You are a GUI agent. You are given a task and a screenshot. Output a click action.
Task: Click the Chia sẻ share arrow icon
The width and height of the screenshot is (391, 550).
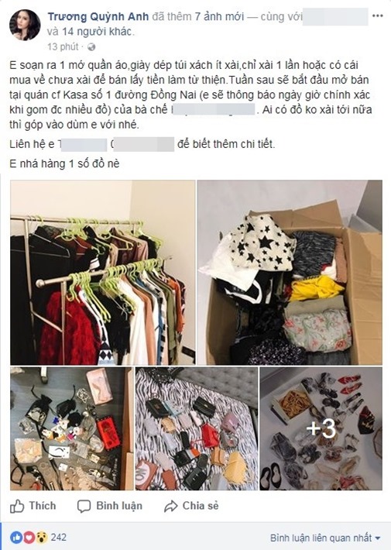click(171, 507)
